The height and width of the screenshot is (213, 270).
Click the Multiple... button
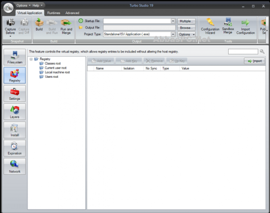(186, 21)
